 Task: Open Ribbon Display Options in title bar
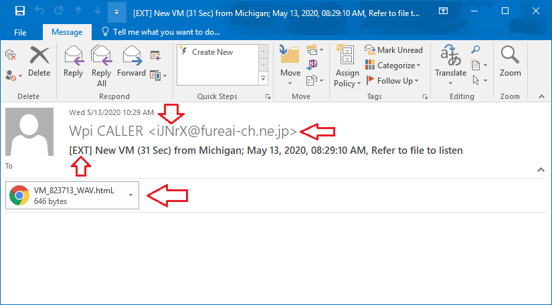tap(443, 11)
